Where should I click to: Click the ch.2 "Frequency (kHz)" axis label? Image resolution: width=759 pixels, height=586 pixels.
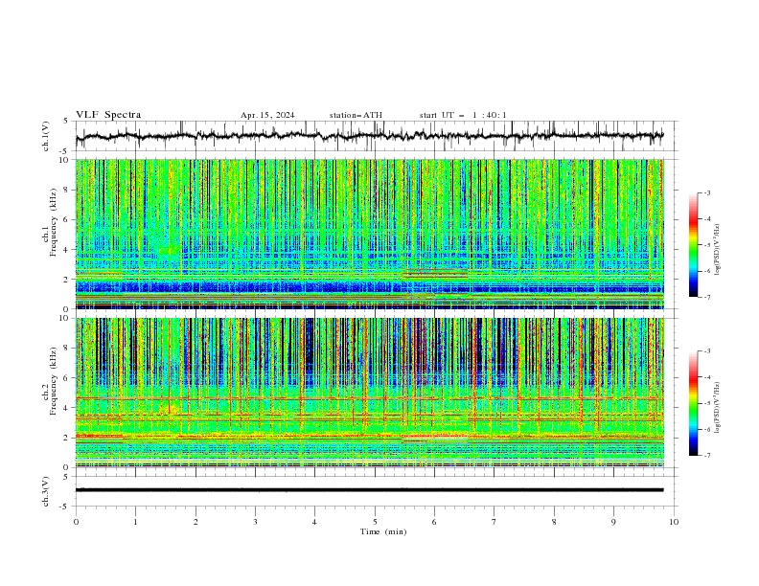pos(54,381)
